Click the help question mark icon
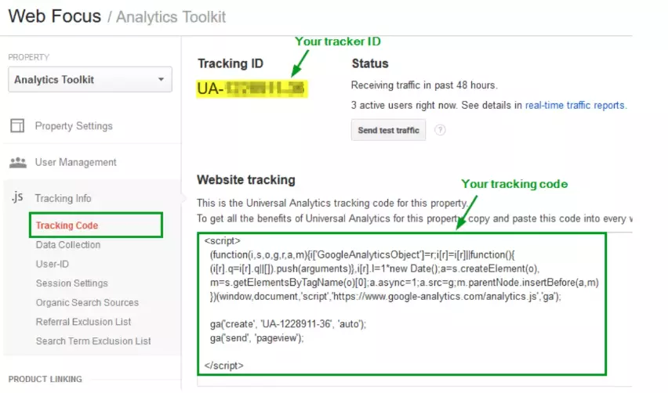This screenshot has height=393, width=668. 440,130
